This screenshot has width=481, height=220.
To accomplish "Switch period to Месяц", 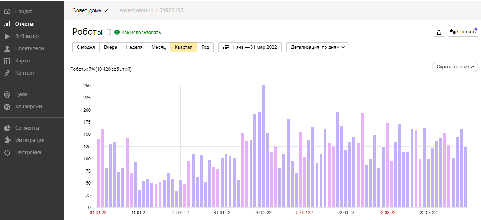I will click(159, 47).
